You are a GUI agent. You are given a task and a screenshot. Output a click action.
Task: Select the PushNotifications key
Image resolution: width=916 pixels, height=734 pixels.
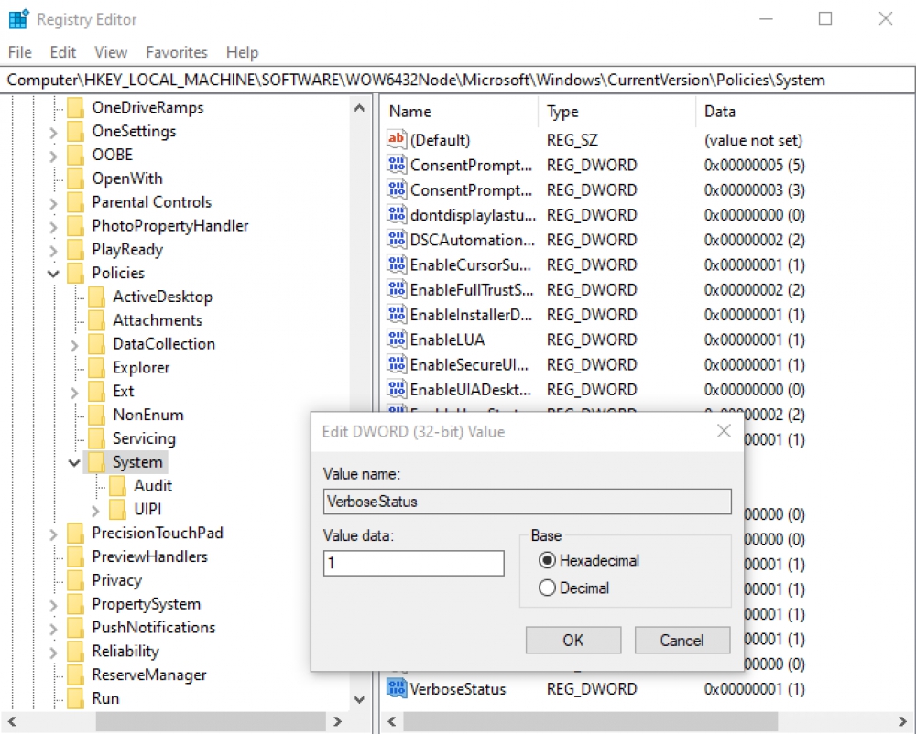point(154,627)
